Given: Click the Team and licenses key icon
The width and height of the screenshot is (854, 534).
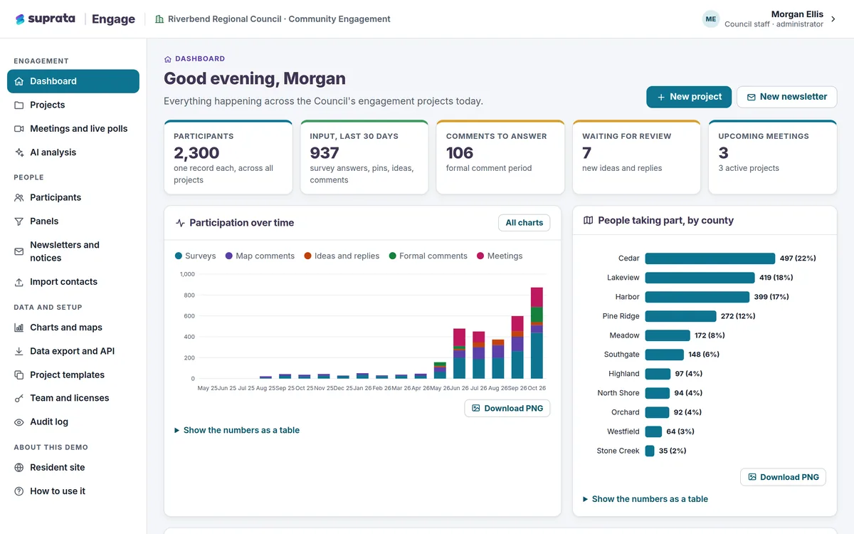Looking at the screenshot, I should pos(19,398).
